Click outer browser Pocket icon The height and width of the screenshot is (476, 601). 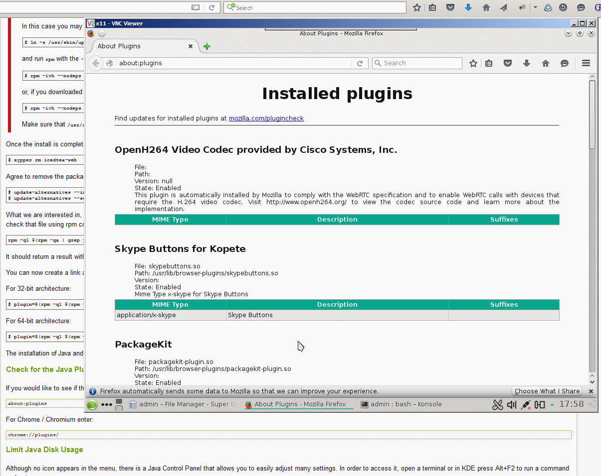pos(450,7)
